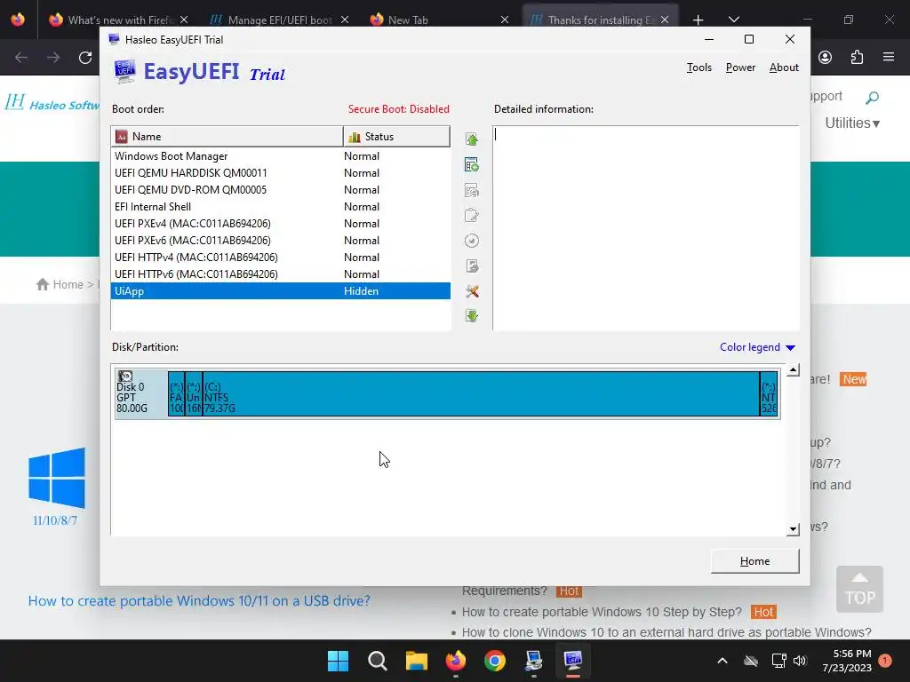The width and height of the screenshot is (910, 682).
Task: Click the move entry up green arrow icon
Action: pos(472,139)
